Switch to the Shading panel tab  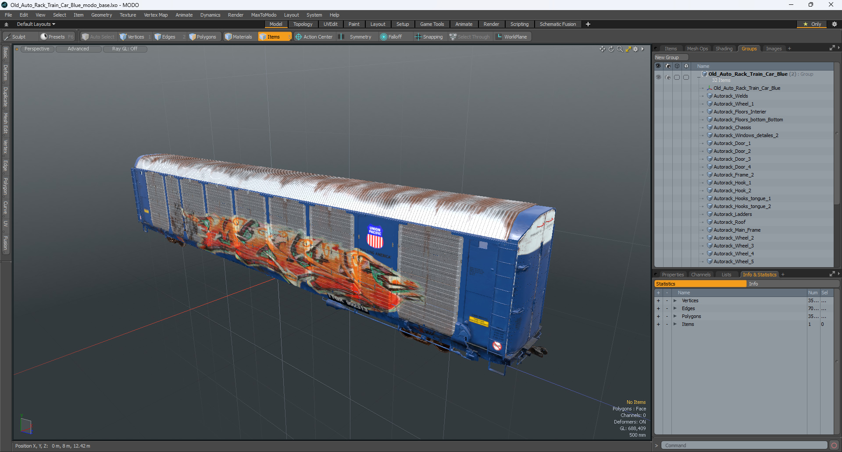[x=724, y=49]
